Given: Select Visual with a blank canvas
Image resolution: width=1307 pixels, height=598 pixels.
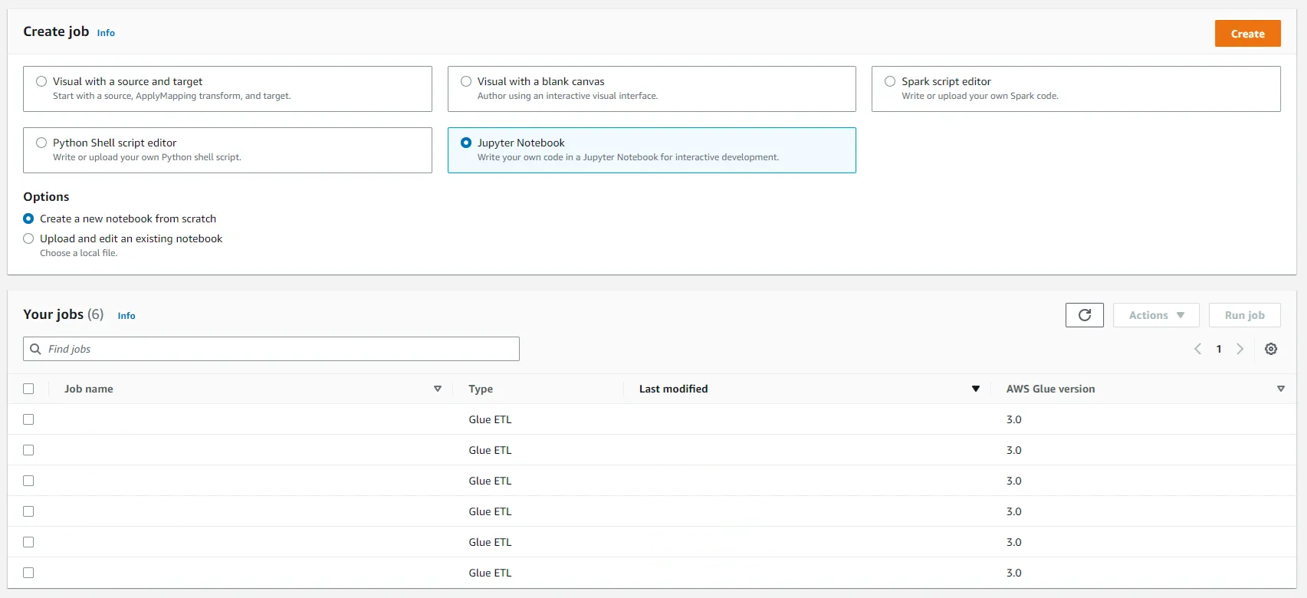Looking at the screenshot, I should coord(466,81).
